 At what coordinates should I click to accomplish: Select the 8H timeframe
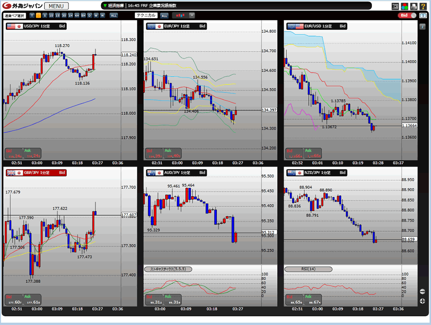83,16
